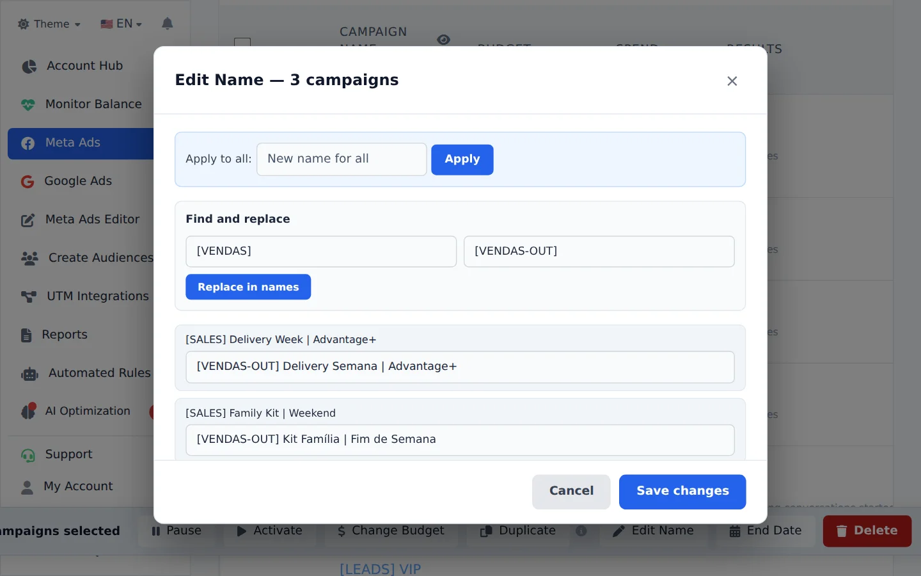
Task: Open the [LEADS] VIP campaign link
Action: 381,569
